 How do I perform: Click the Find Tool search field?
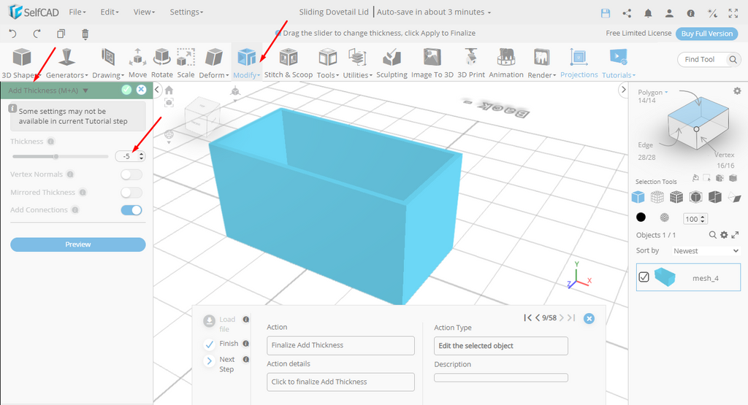pos(708,60)
